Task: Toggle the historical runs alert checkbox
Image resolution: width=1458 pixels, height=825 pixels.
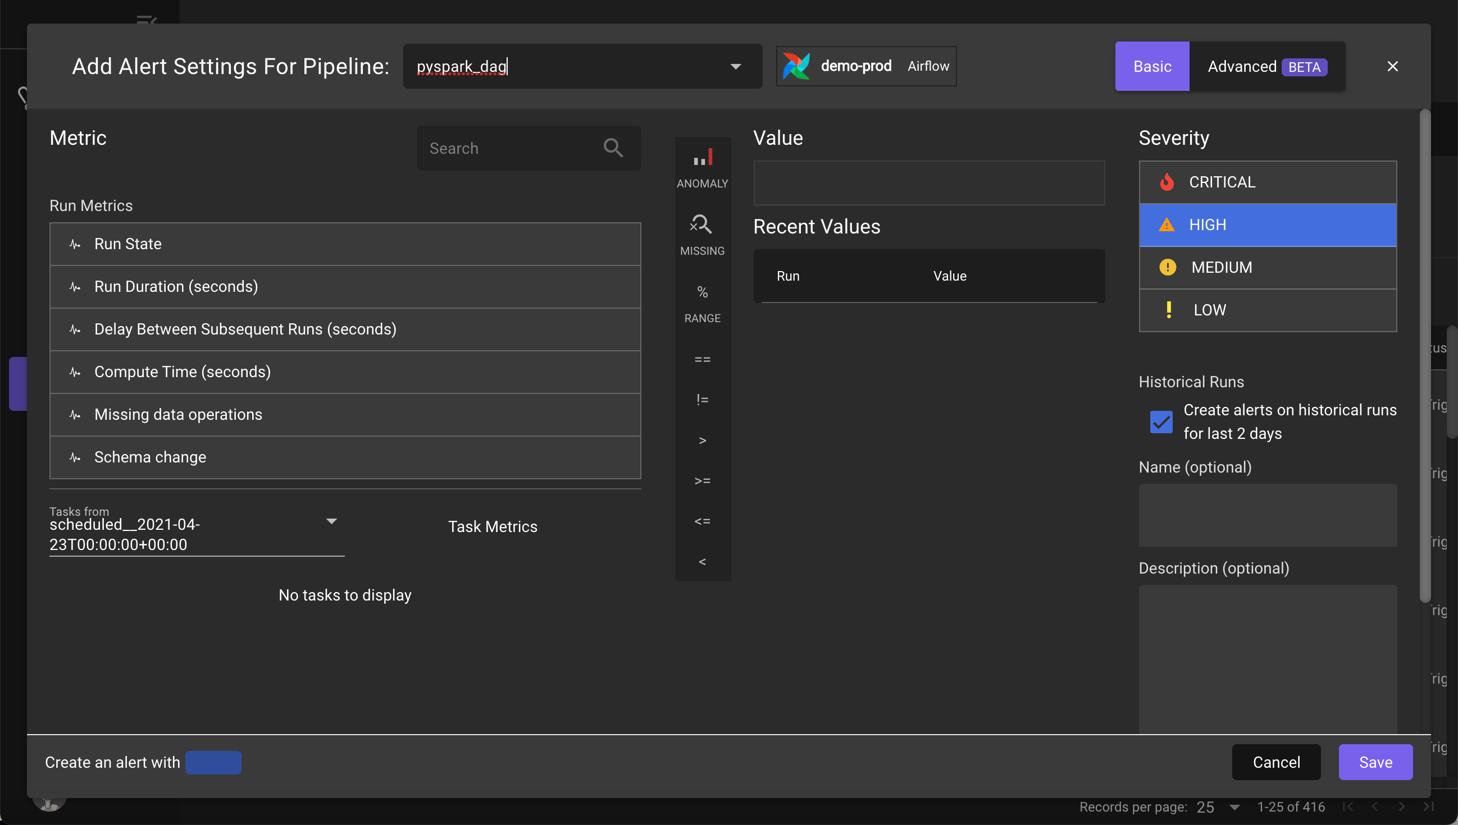Action: [1160, 421]
